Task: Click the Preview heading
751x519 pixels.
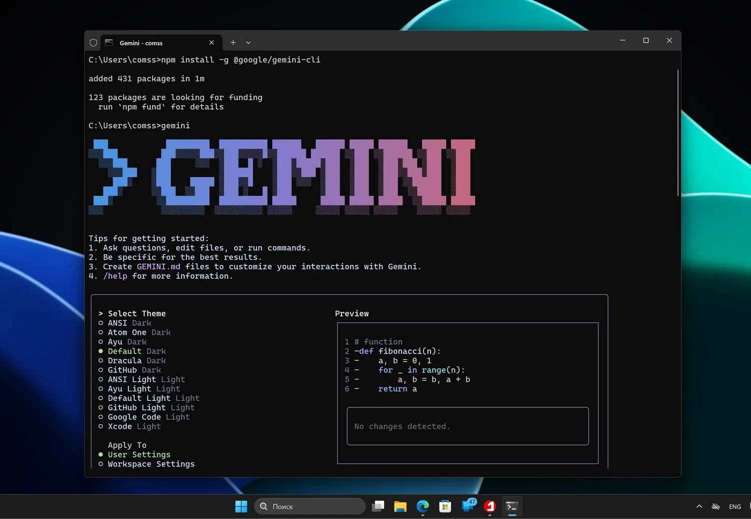Action: coord(351,314)
